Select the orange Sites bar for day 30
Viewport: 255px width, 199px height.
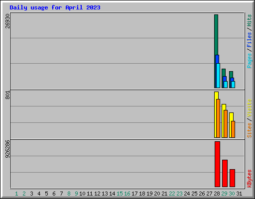click(x=233, y=129)
